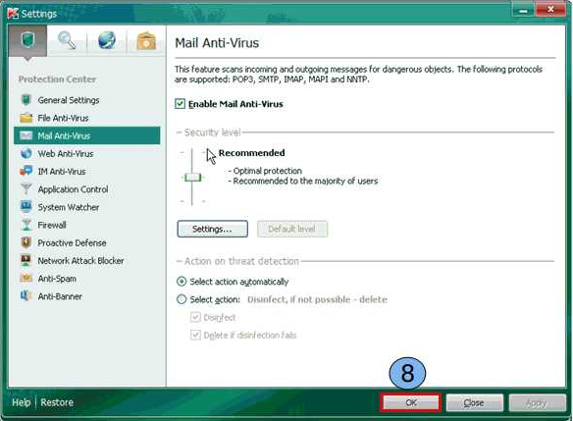Open the Protection Center shield tab
Screen dimensions: 573x421
tap(27, 41)
